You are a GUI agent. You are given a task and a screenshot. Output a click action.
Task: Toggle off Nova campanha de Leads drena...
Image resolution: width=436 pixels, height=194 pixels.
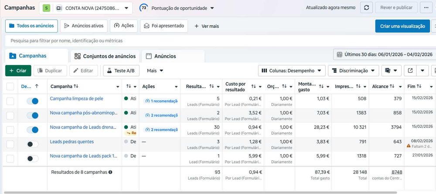32,130
